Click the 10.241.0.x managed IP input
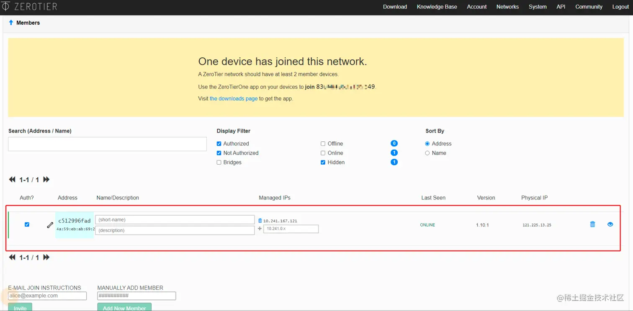The height and width of the screenshot is (311, 633). click(x=291, y=229)
